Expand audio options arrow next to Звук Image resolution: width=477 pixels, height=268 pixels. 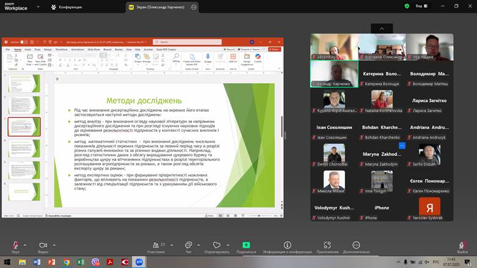click(x=26, y=245)
